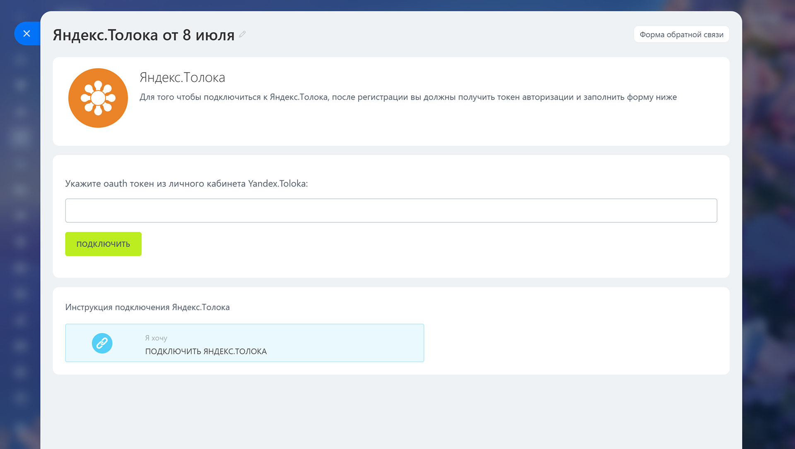This screenshot has width=795, height=449.
Task: Click the green ПОДКЛЮЧИТЬ button
Action: pos(103,244)
